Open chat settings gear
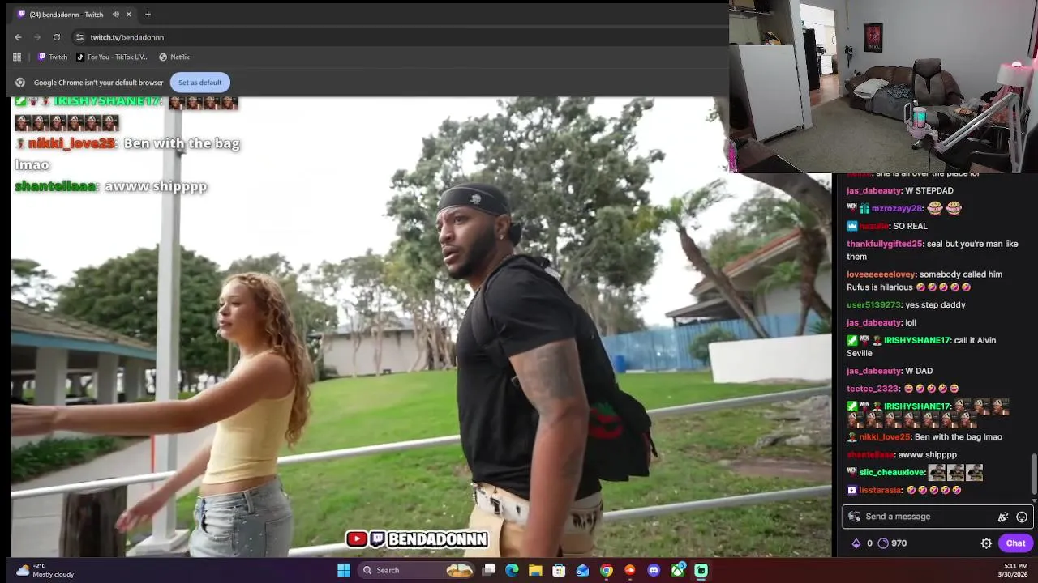This screenshot has height=583, width=1038. 986,543
